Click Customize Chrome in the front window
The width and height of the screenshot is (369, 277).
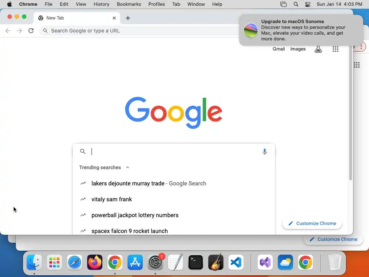[312, 223]
